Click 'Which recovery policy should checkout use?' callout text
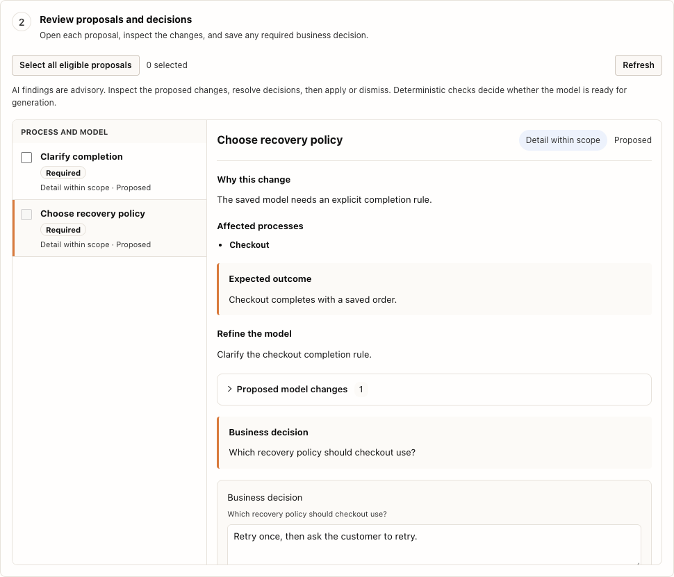 322,453
